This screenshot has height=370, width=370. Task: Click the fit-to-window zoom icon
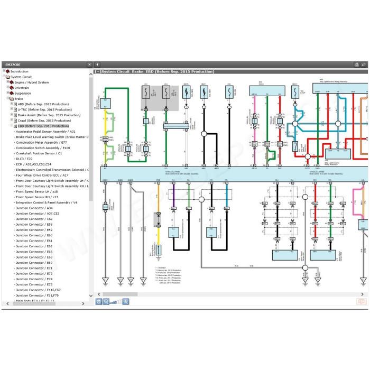pyautogui.click(x=126, y=301)
